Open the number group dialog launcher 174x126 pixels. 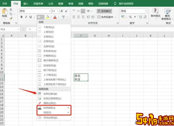(x=147, y=23)
